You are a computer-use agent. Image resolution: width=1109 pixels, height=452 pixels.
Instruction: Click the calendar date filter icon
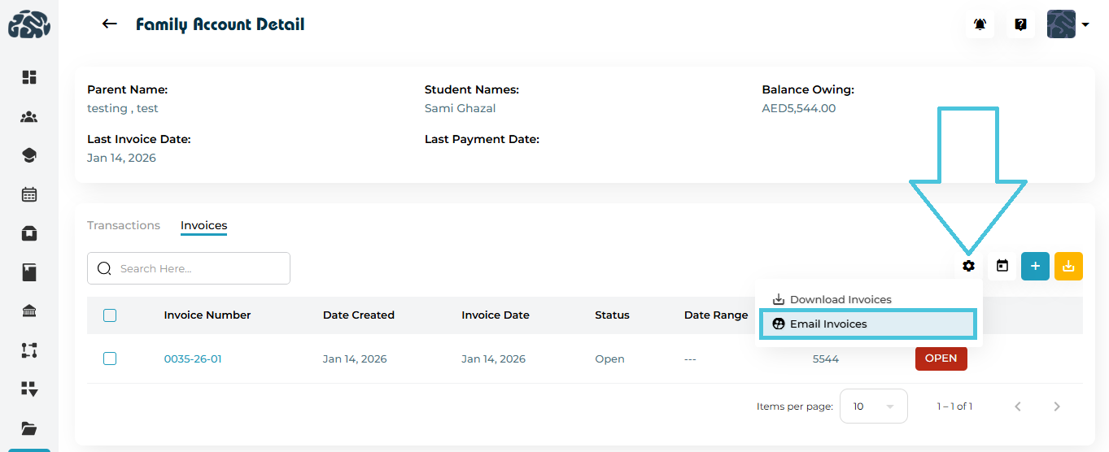(1002, 266)
